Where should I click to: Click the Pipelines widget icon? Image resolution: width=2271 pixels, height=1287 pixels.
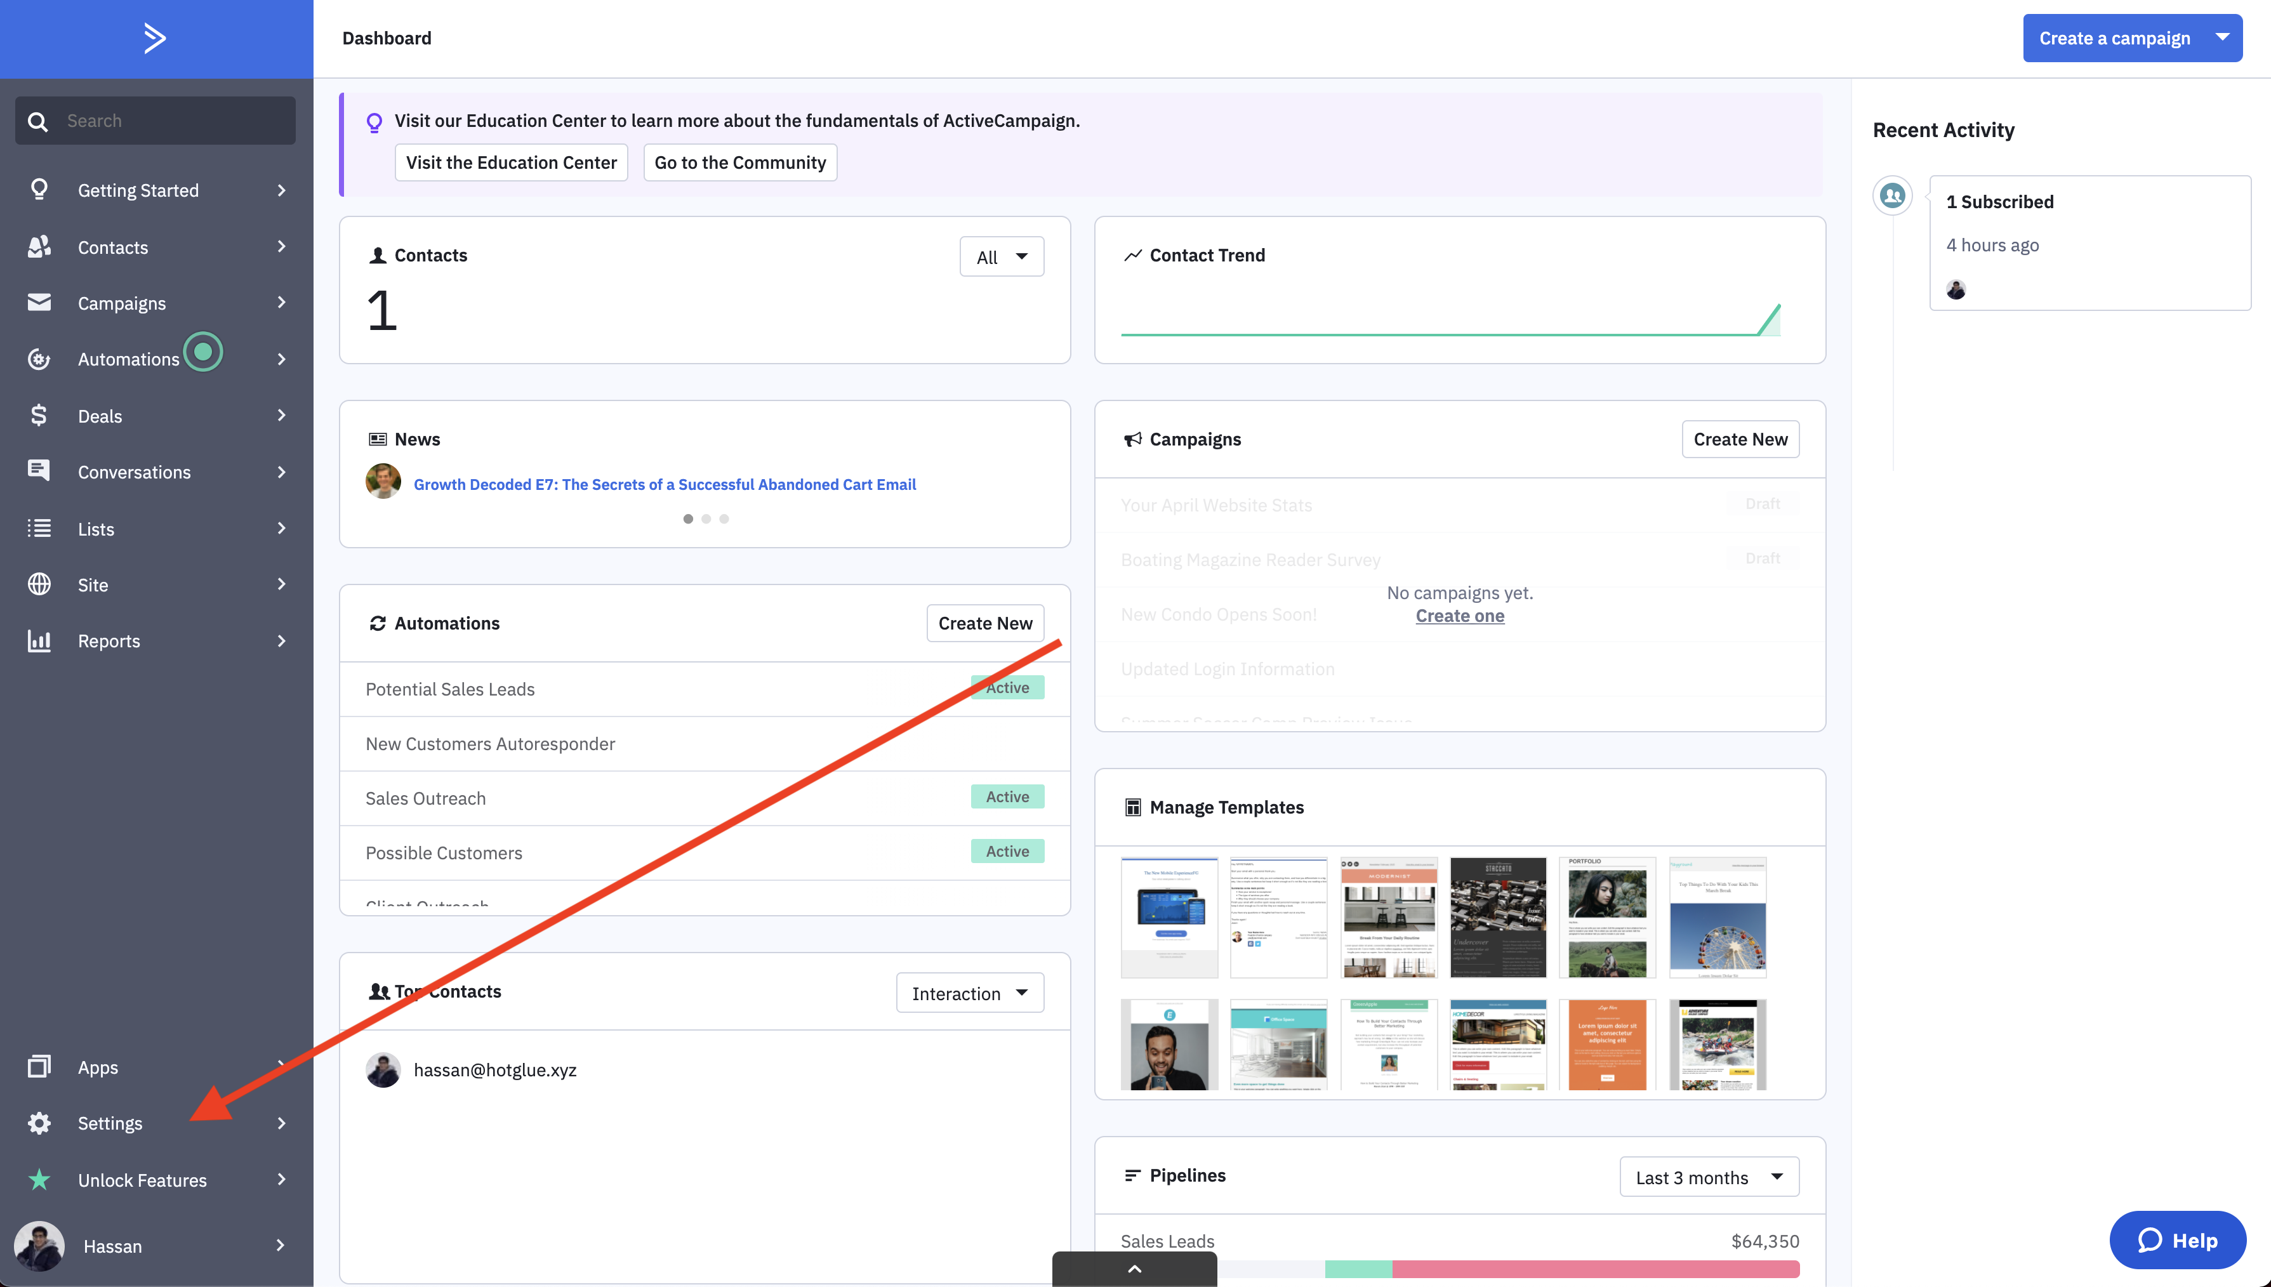pyautogui.click(x=1132, y=1175)
